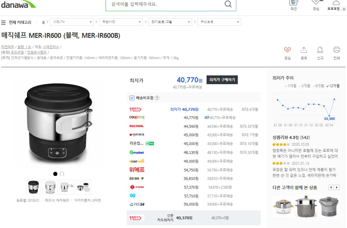The height and width of the screenshot is (228, 347).
Task: Open the 상품리뷰 4.5점 (542) heading
Action: (291, 137)
